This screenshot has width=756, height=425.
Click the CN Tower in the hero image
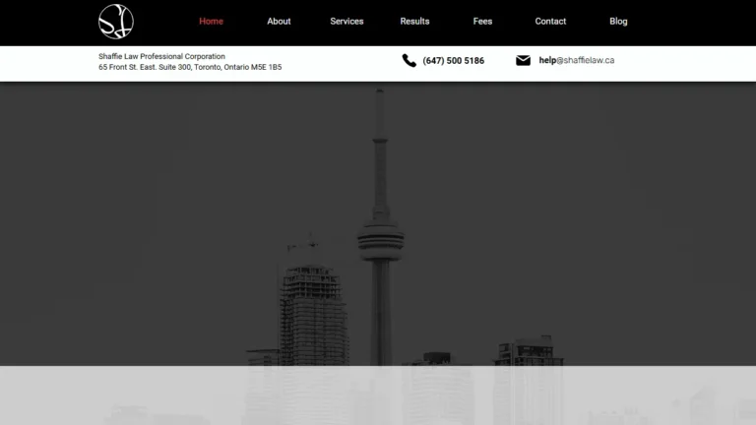[x=380, y=226]
